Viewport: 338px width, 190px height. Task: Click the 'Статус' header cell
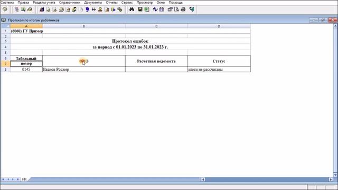pyautogui.click(x=219, y=61)
